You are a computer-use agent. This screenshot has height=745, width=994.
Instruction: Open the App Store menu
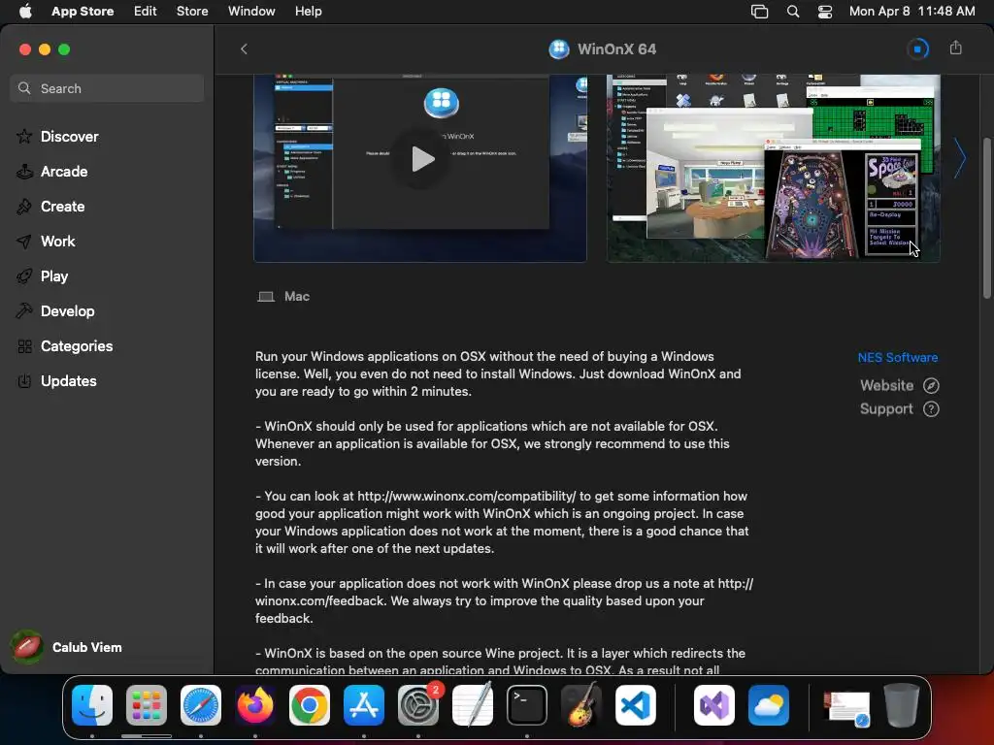coord(83,11)
